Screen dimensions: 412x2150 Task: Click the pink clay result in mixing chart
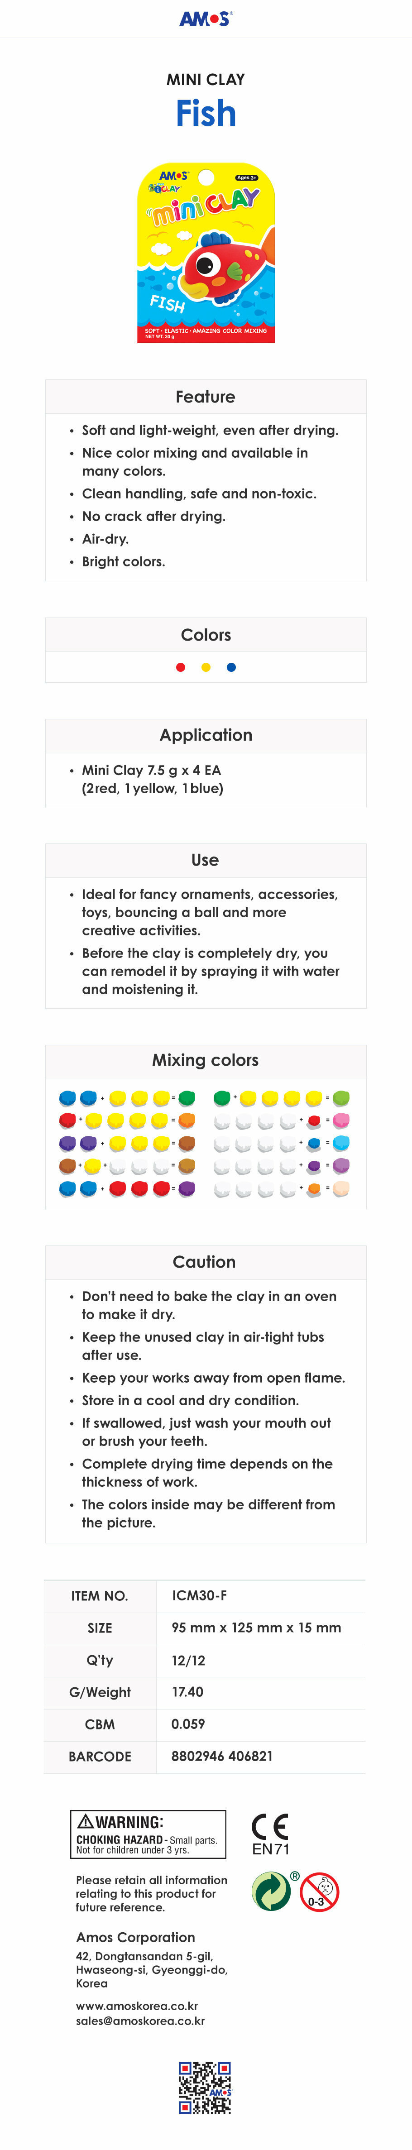(341, 1120)
